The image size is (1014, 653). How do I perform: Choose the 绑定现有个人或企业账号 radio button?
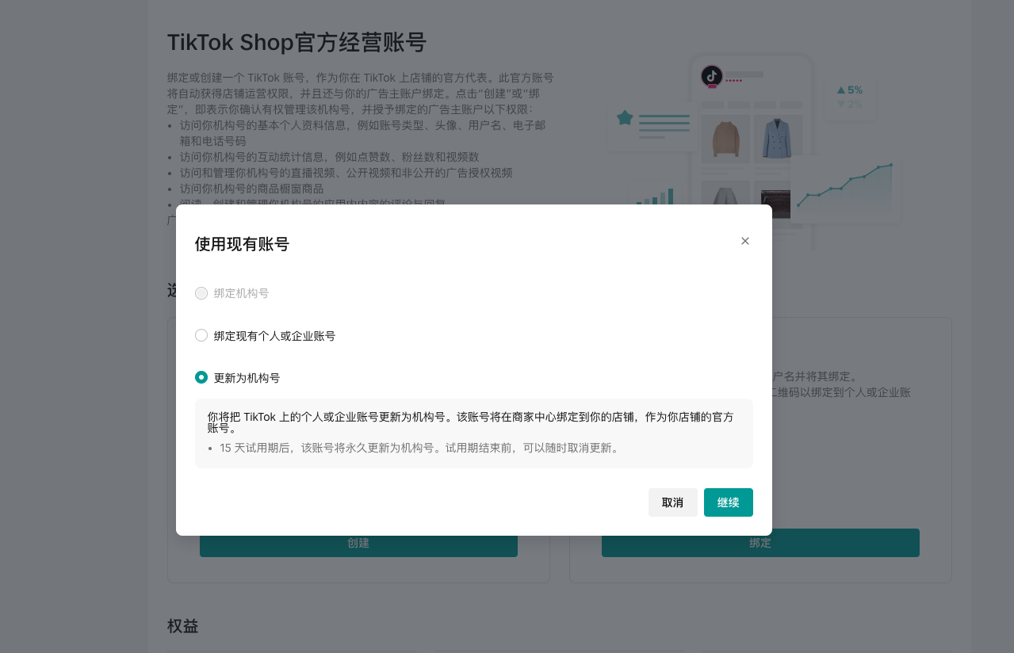coord(201,335)
